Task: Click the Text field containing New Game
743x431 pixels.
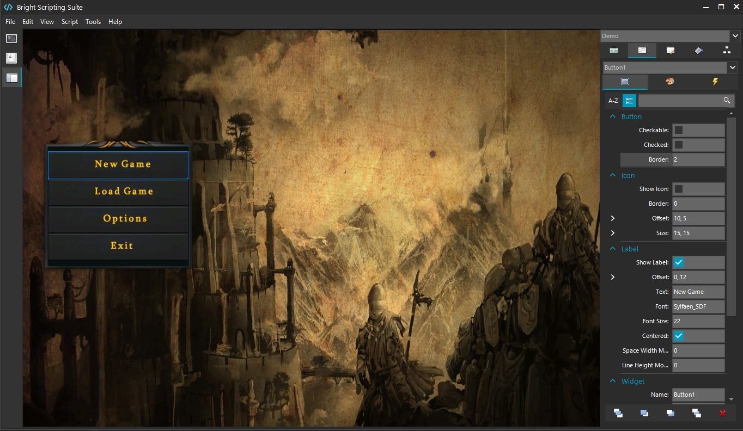Action: pos(698,292)
